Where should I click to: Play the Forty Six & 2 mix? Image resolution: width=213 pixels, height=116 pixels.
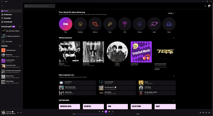[x=77, y=83]
